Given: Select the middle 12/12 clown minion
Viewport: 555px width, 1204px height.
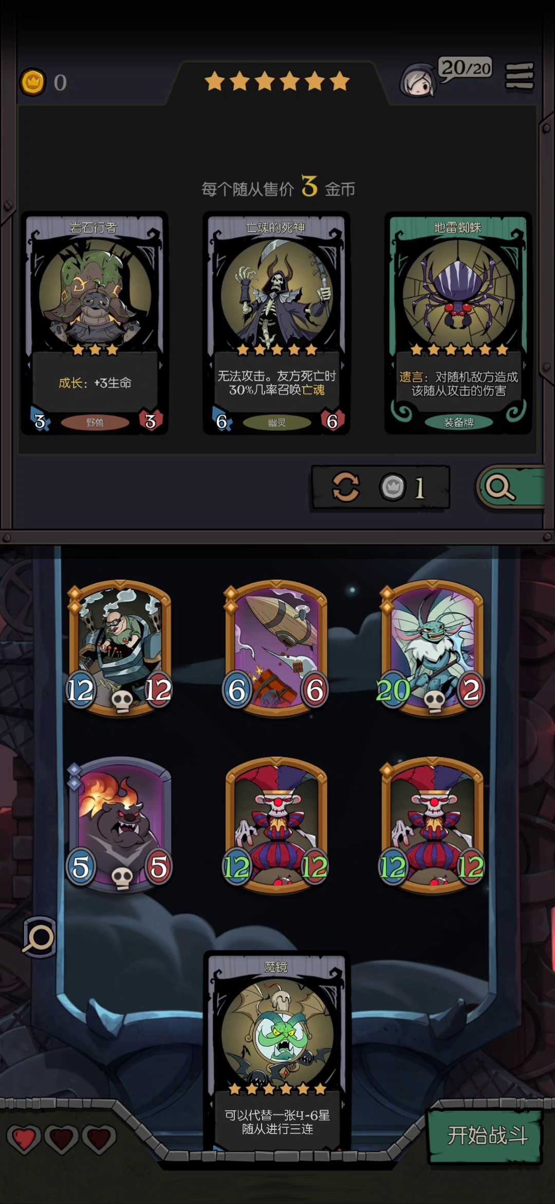Looking at the screenshot, I should click(x=276, y=825).
